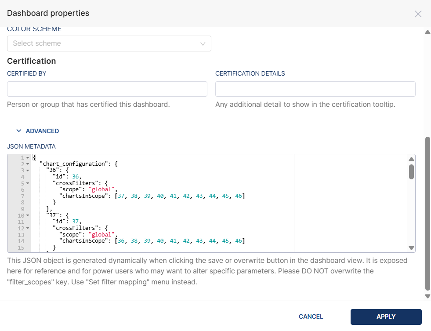Screen dimensions: 431x331
Task: Click the Certification Details input field
Action: point(315,89)
